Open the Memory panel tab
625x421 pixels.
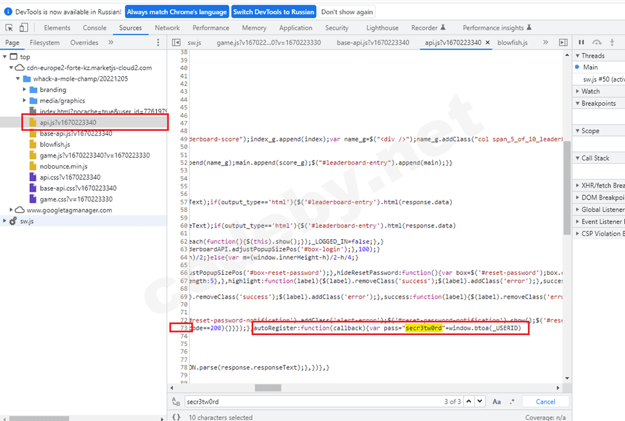pyautogui.click(x=254, y=28)
